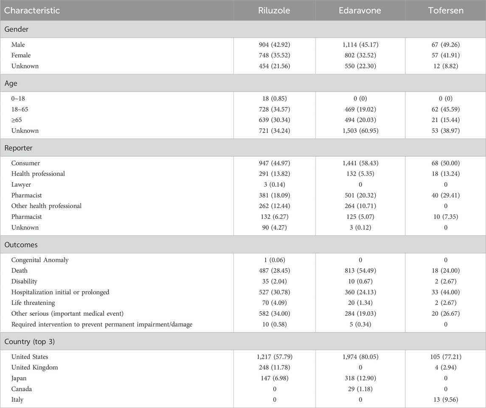The width and height of the screenshot is (486, 408).
Task: Select the Congenital Anomaly row label
Action: pyautogui.click(x=40, y=260)
